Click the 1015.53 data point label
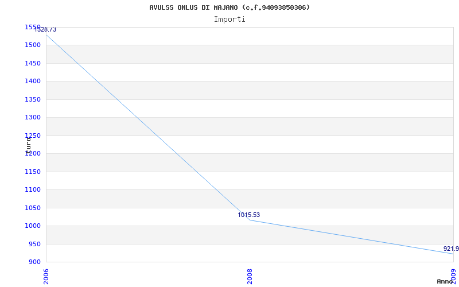Screen dimensions: 459x287 (x=248, y=215)
